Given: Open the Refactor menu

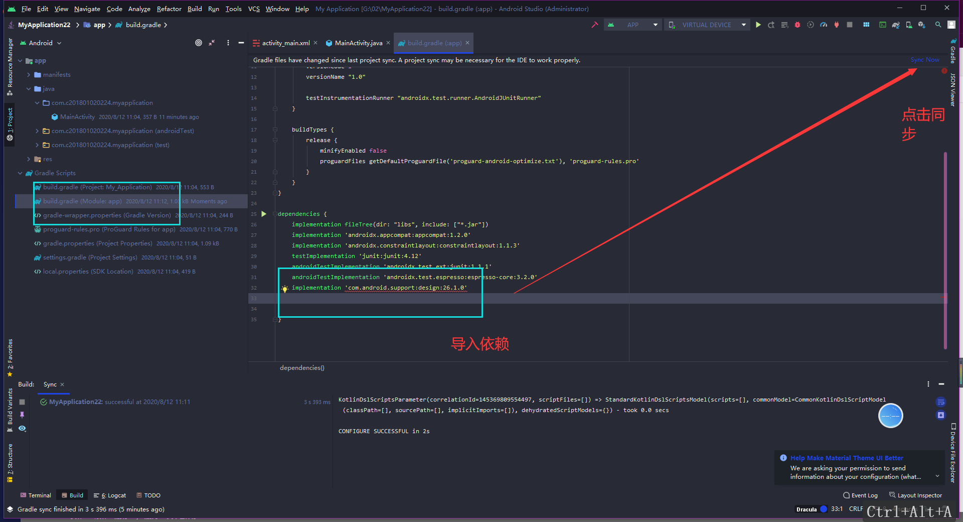Looking at the screenshot, I should pos(169,9).
